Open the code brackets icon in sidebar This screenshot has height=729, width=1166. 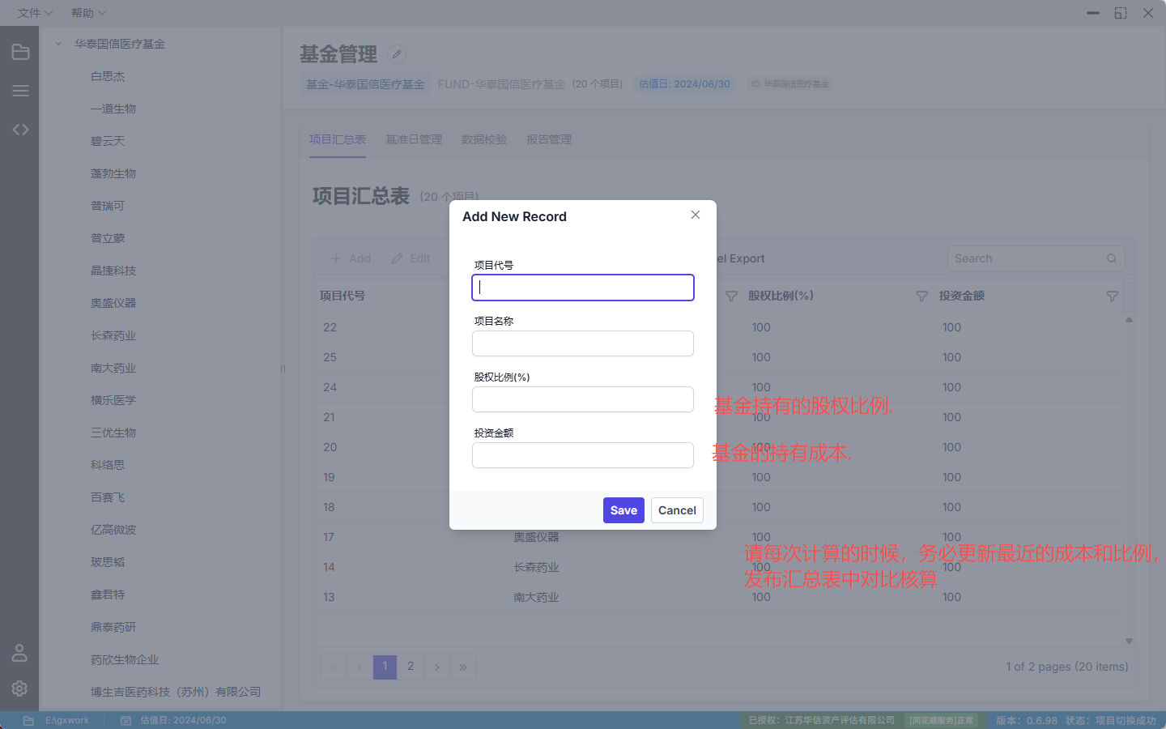[20, 130]
